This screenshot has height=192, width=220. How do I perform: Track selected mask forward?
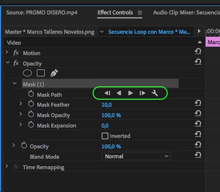130,93
